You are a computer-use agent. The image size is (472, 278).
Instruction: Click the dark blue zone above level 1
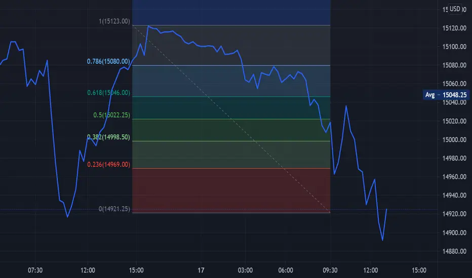[231, 12]
